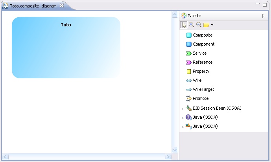Pick the Service tool in palette
Image resolution: width=271 pixels, height=162 pixels.
[x=199, y=53]
